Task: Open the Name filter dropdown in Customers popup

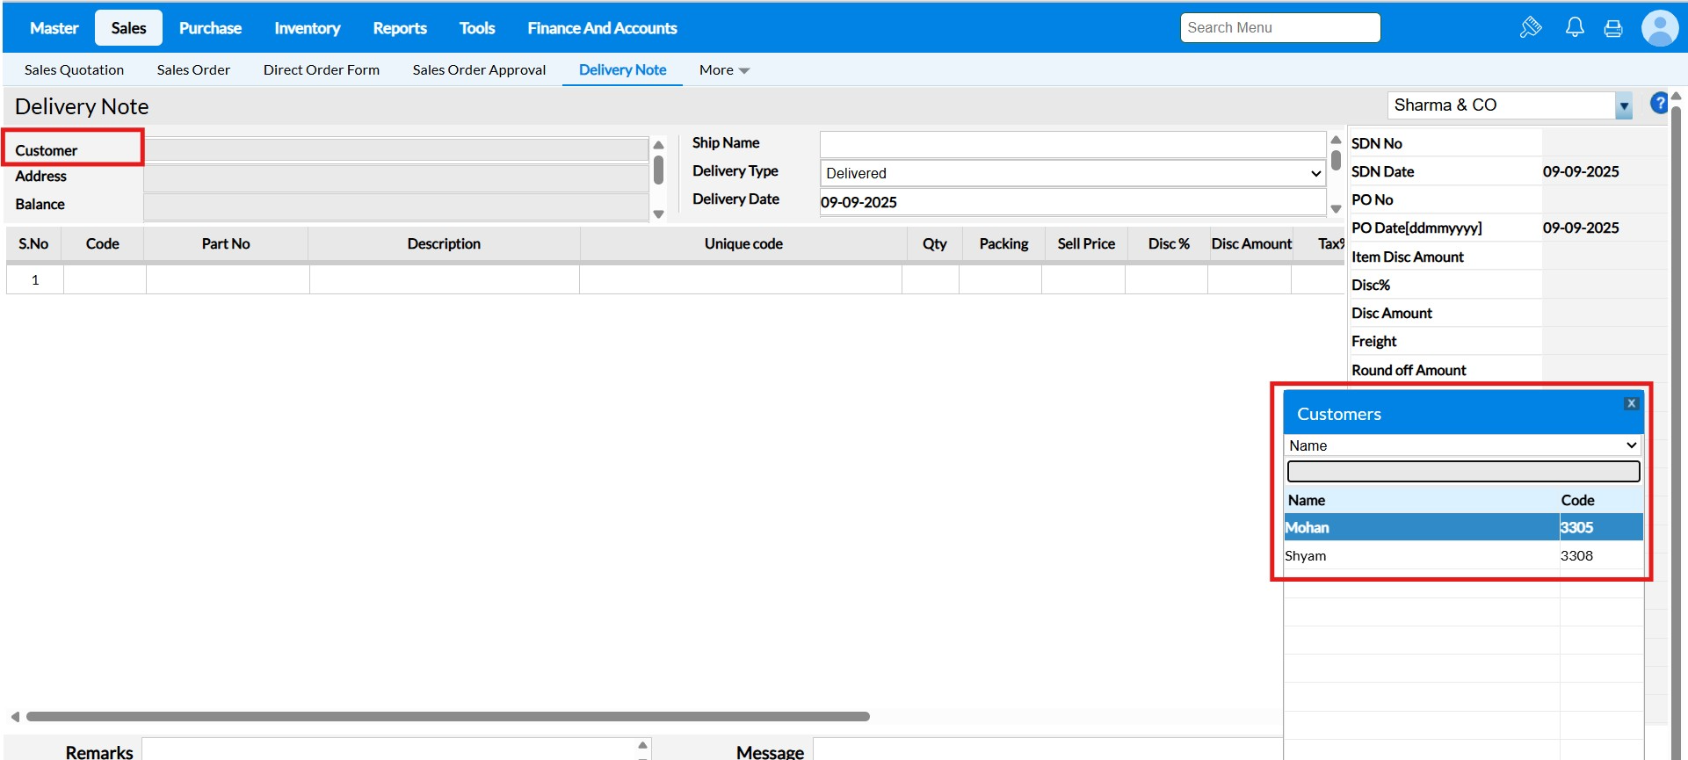Action: pyautogui.click(x=1463, y=445)
